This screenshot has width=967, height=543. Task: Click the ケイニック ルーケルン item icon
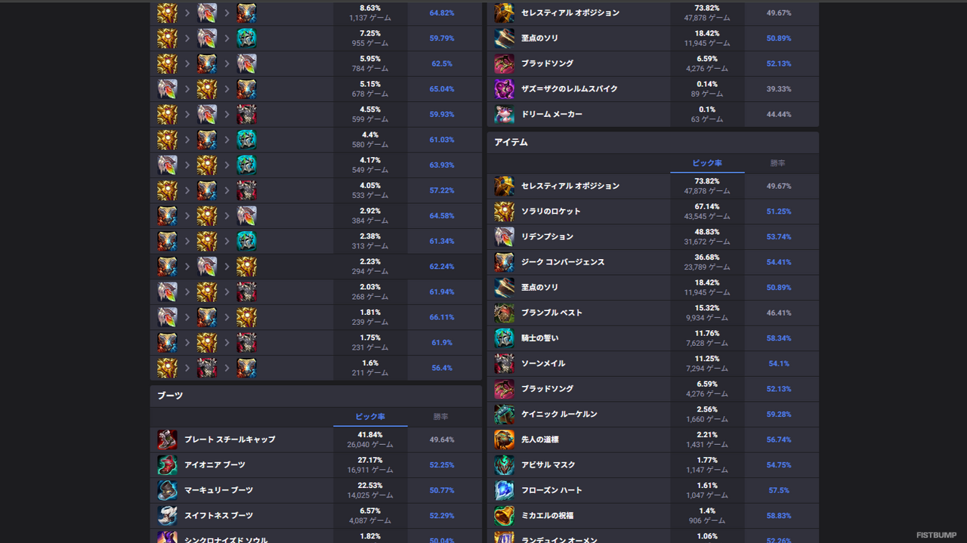point(504,414)
